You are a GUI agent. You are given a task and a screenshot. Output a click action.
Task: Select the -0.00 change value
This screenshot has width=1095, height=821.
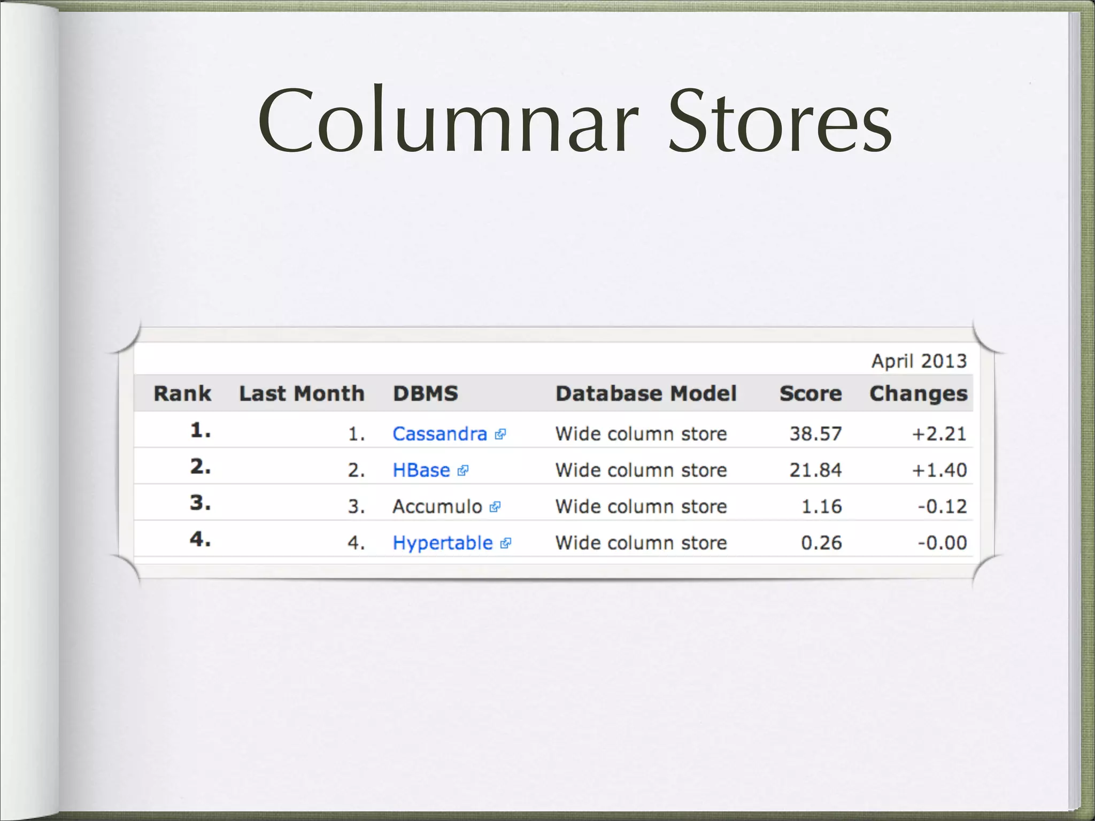943,543
